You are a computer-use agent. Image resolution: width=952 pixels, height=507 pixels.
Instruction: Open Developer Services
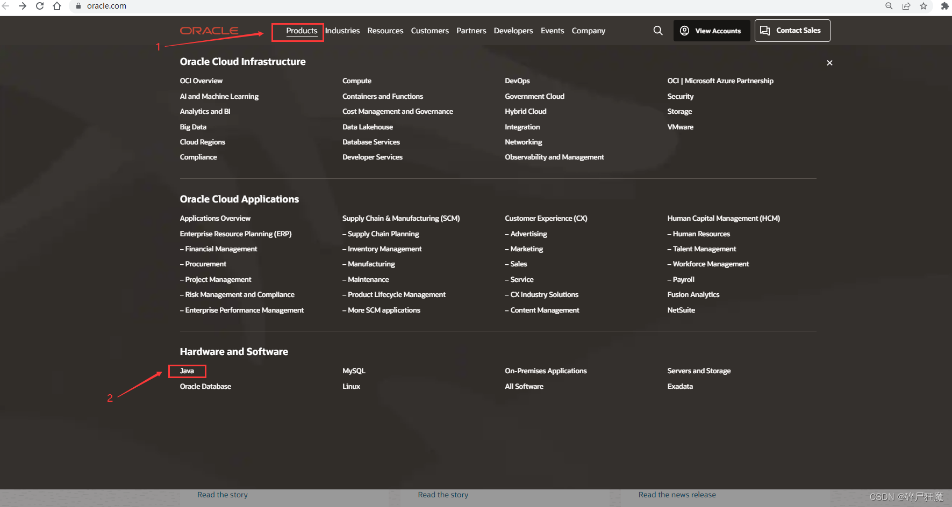pyautogui.click(x=373, y=157)
